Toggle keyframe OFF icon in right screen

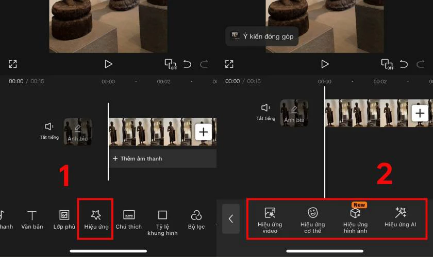coord(387,64)
